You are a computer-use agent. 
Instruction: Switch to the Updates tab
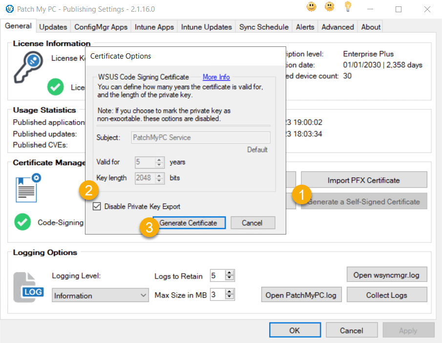(x=53, y=27)
